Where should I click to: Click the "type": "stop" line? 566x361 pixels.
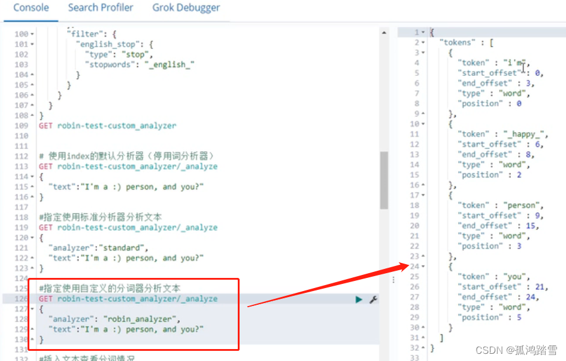click(119, 54)
